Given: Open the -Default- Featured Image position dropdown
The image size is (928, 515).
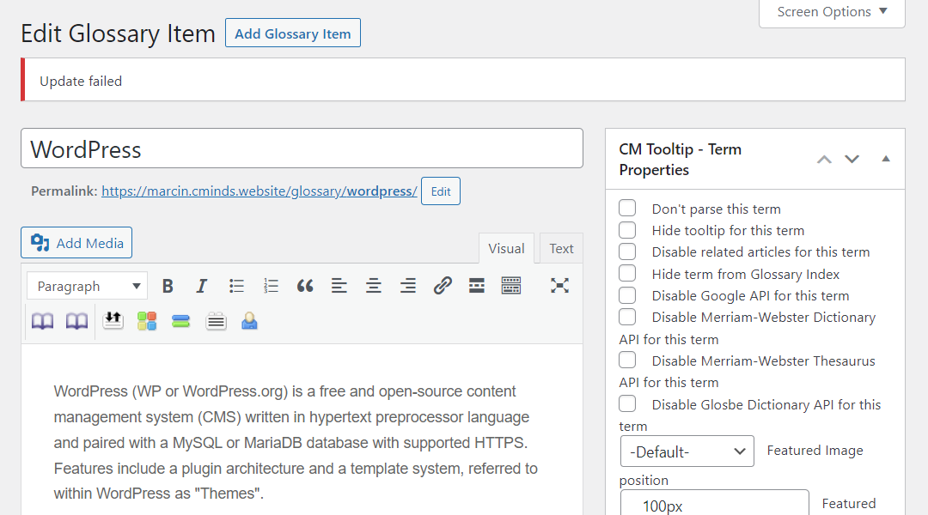Looking at the screenshot, I should click(687, 451).
